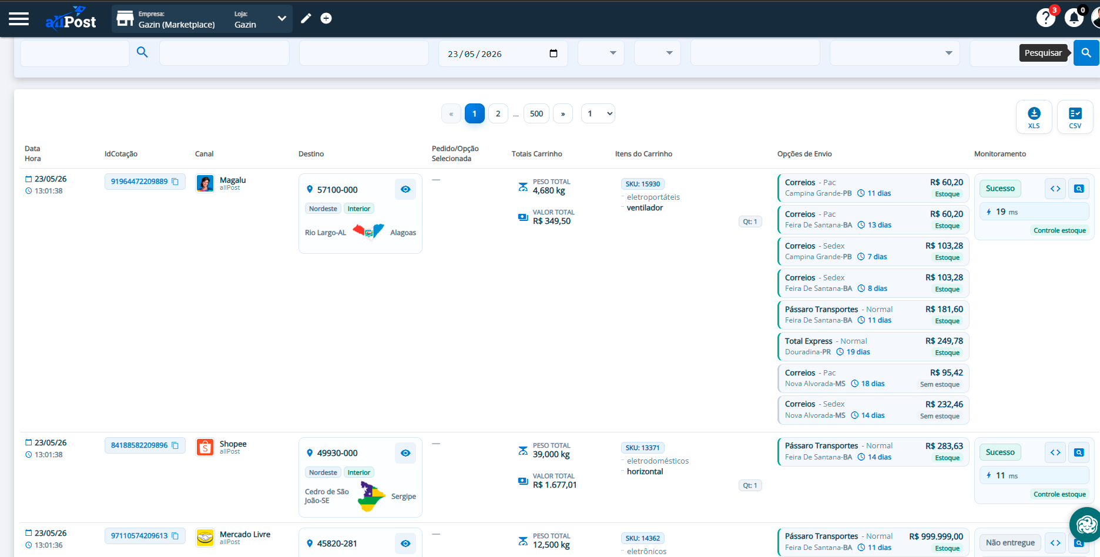Click SKU: 15930 tag
The height and width of the screenshot is (557, 1100).
click(643, 184)
